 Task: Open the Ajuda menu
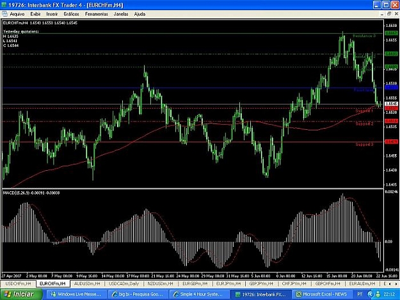[x=140, y=14]
